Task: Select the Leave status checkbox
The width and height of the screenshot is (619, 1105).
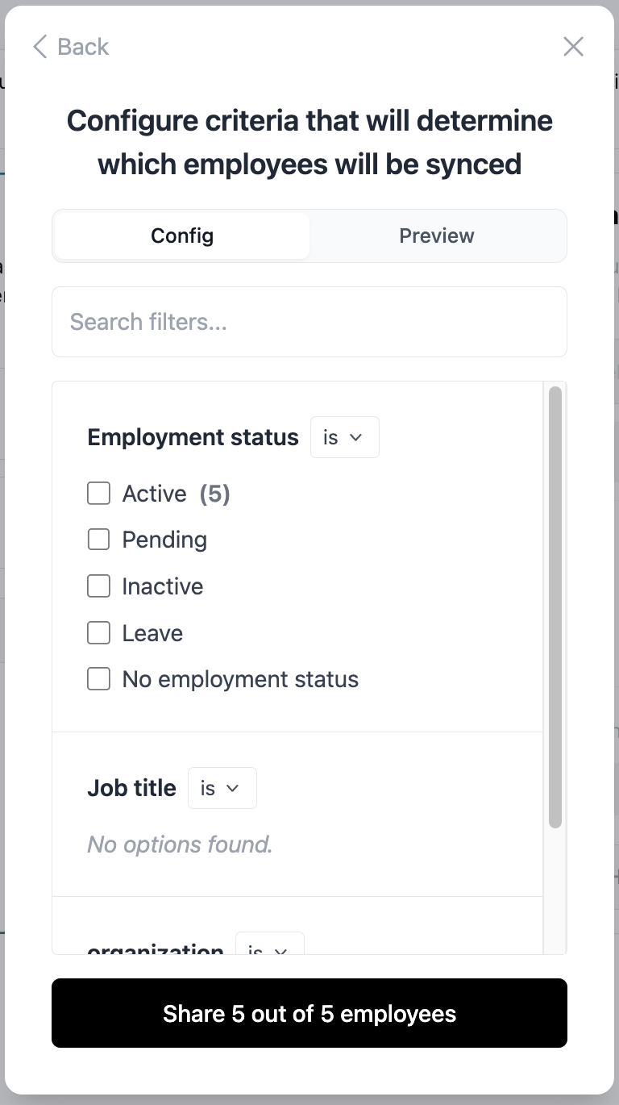Action: pyautogui.click(x=98, y=633)
